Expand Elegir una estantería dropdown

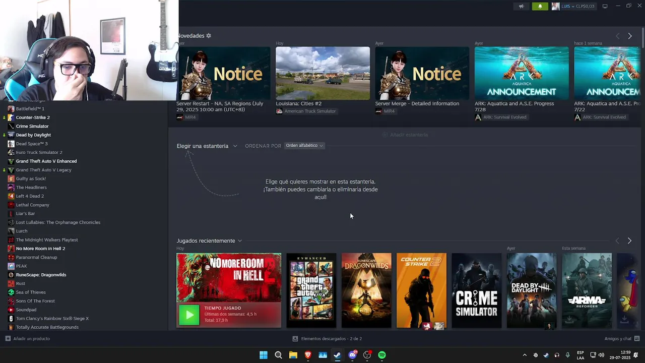point(207,146)
